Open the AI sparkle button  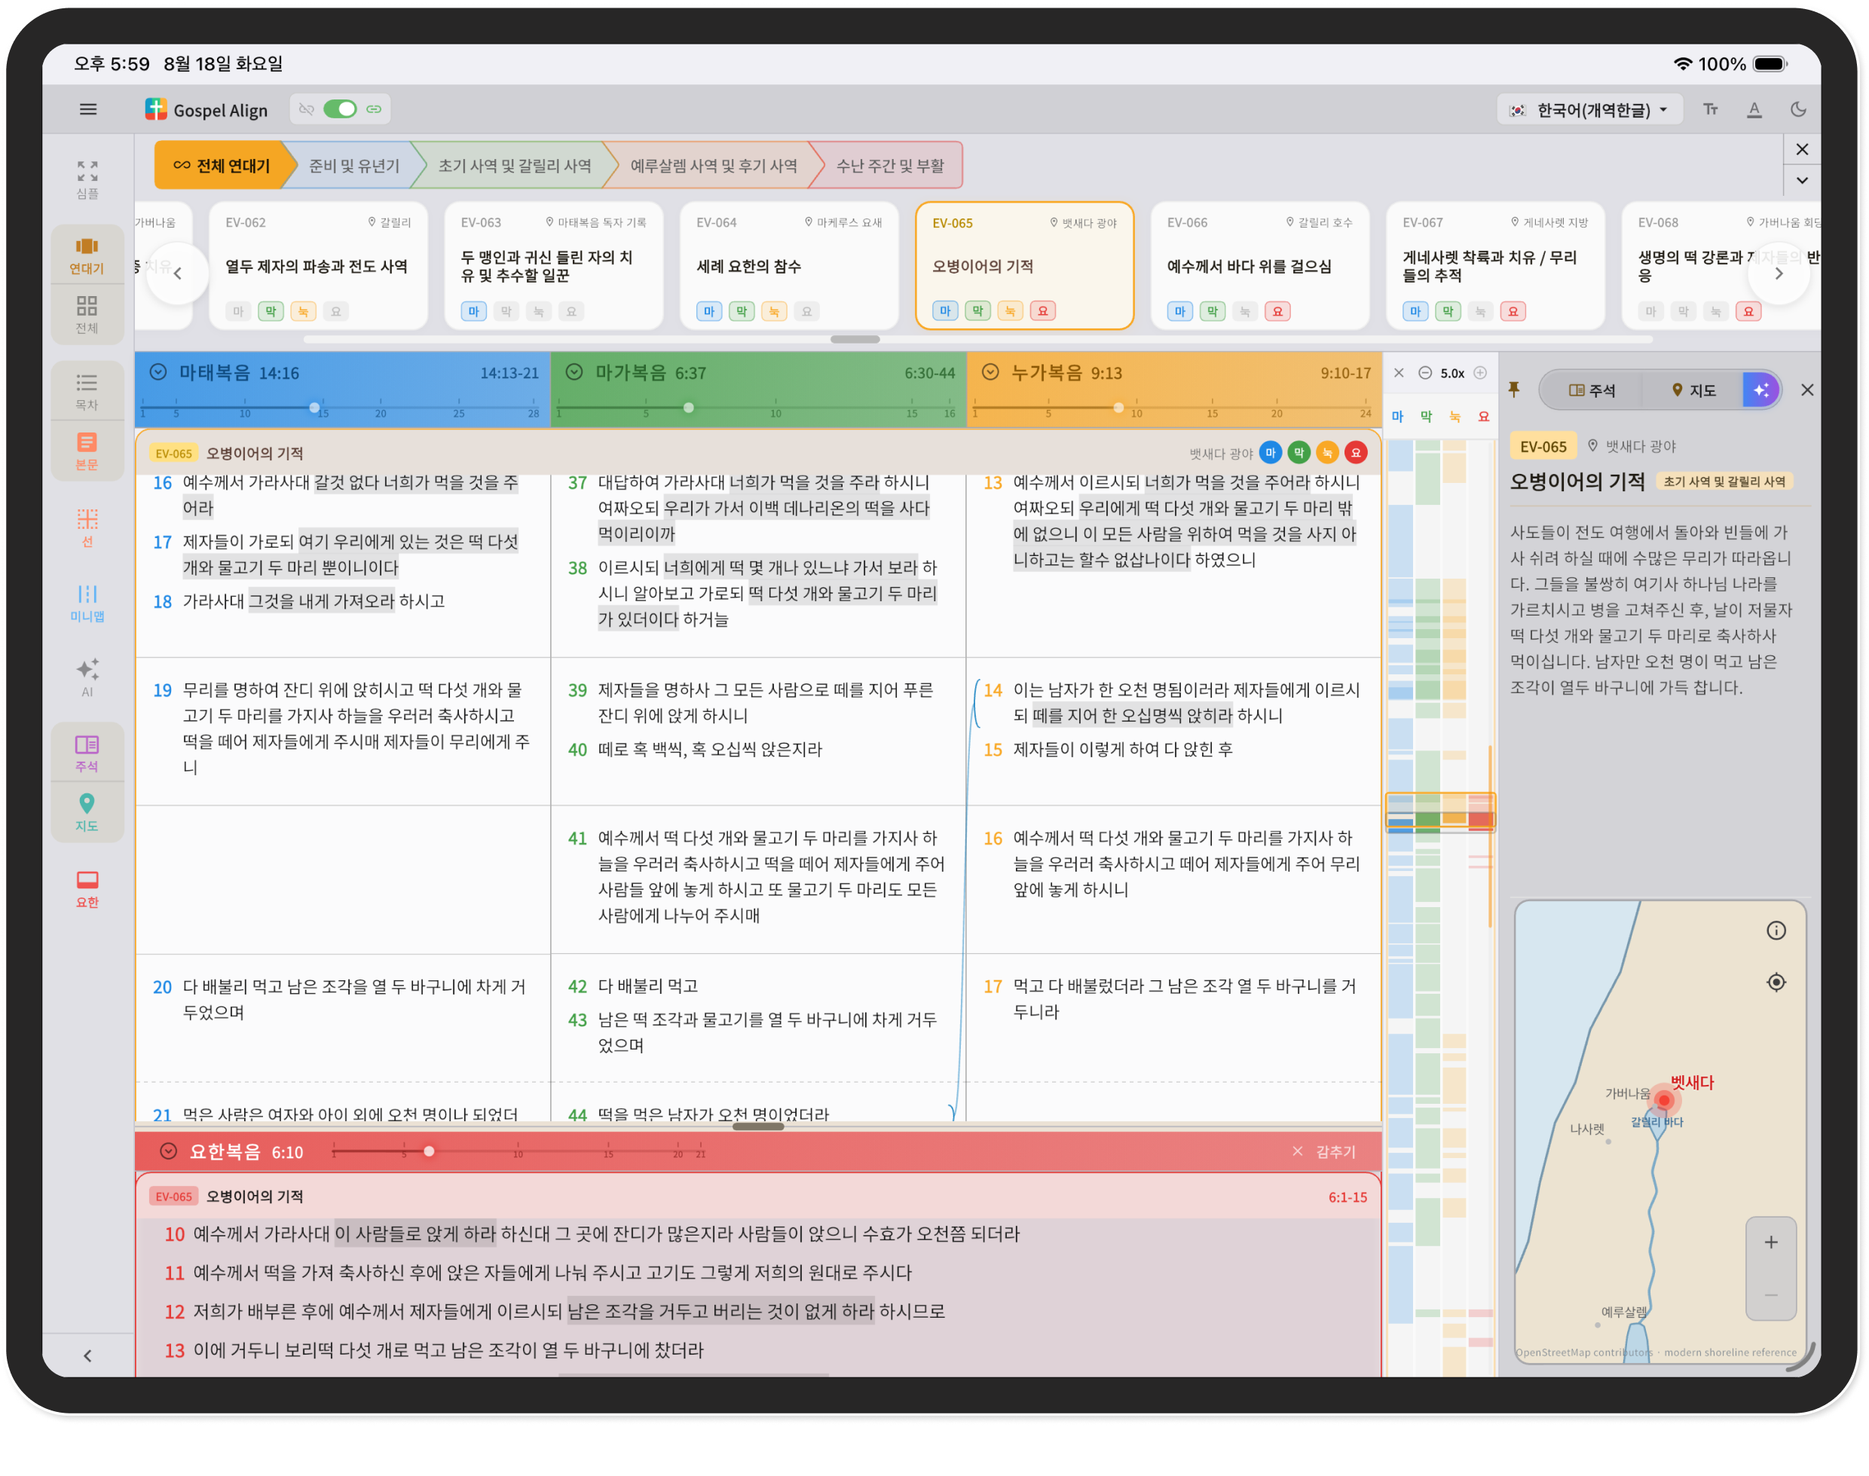coord(1760,390)
